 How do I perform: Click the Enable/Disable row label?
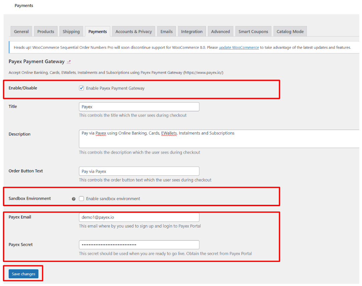point(23,88)
